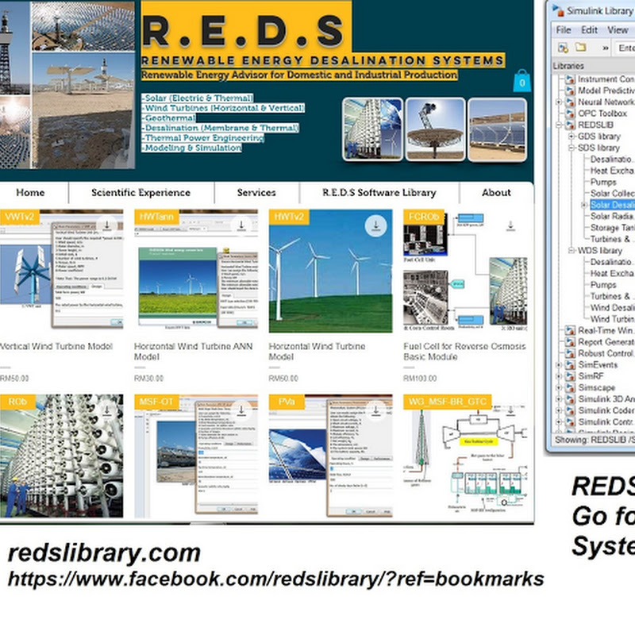
Task: Expand the Neural Network library node
Action: coord(559,102)
